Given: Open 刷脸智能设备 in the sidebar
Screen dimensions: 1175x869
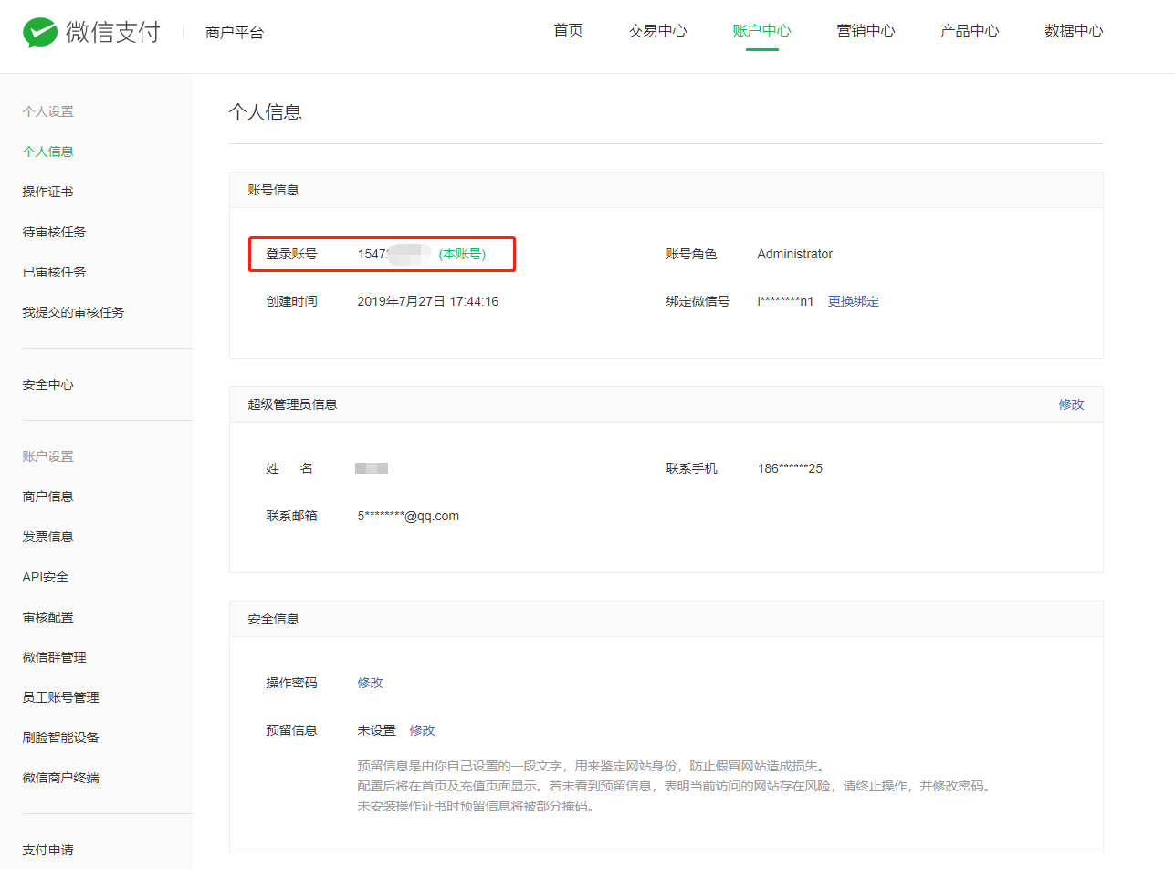Looking at the screenshot, I should coord(60,738).
